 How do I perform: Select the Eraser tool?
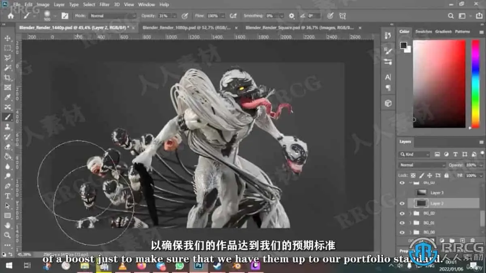[8, 147]
